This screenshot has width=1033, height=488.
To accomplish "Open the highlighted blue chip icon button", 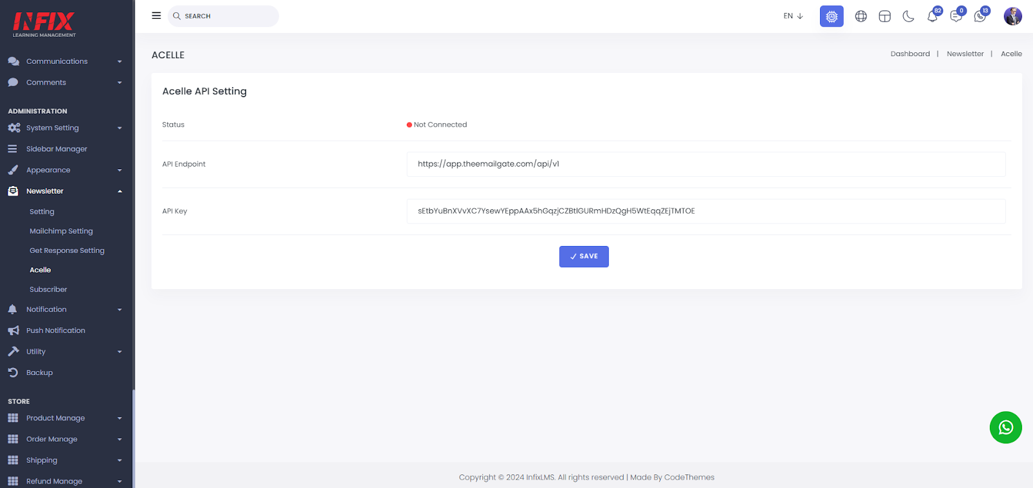I will point(832,16).
